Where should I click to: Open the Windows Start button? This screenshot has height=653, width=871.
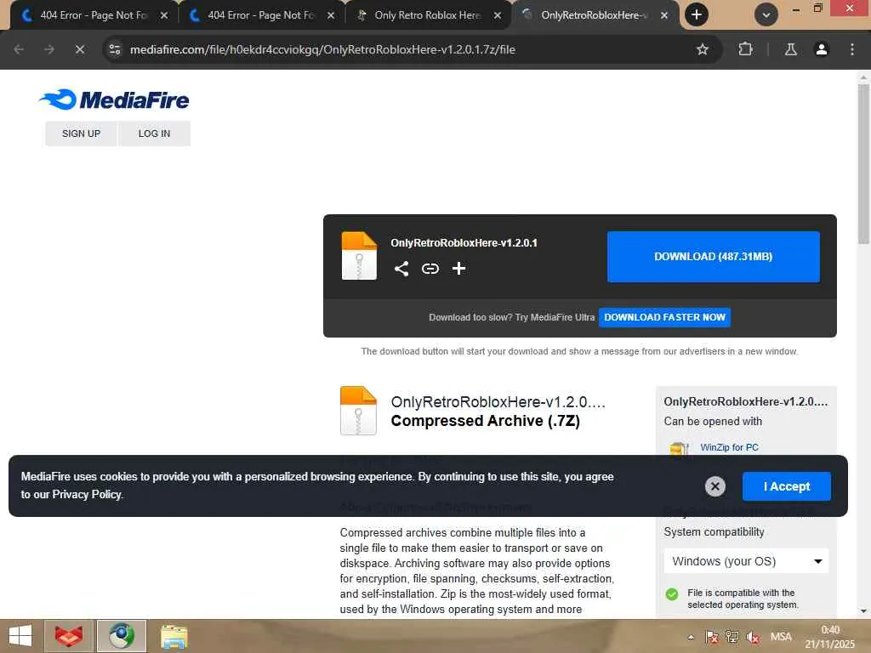pos(20,636)
